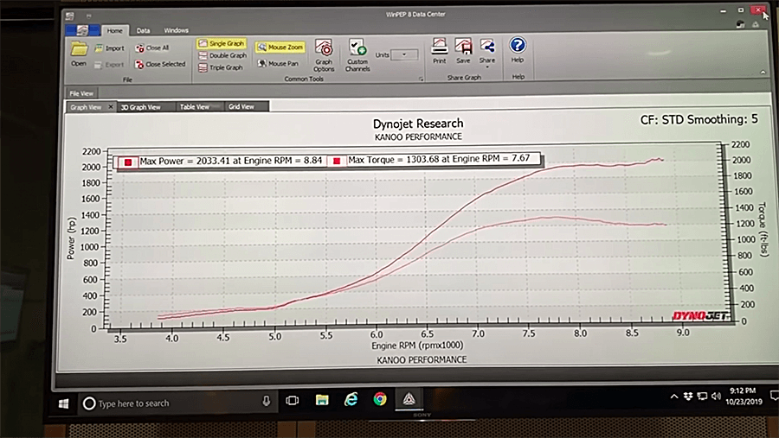Open Internet Explorer from the taskbar

pos(351,399)
